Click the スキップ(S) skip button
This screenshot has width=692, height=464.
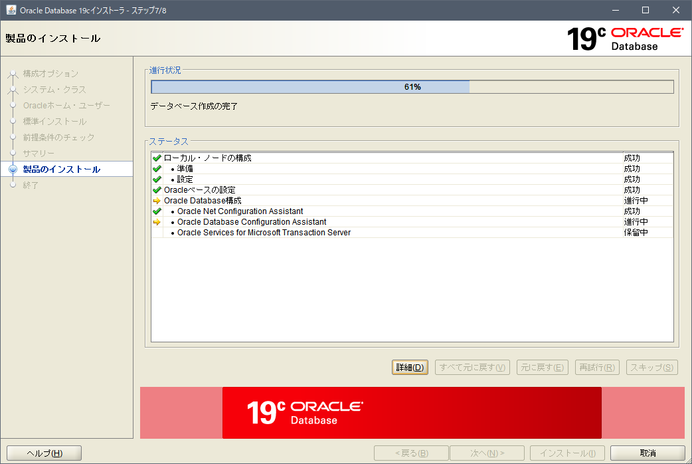[x=652, y=367]
